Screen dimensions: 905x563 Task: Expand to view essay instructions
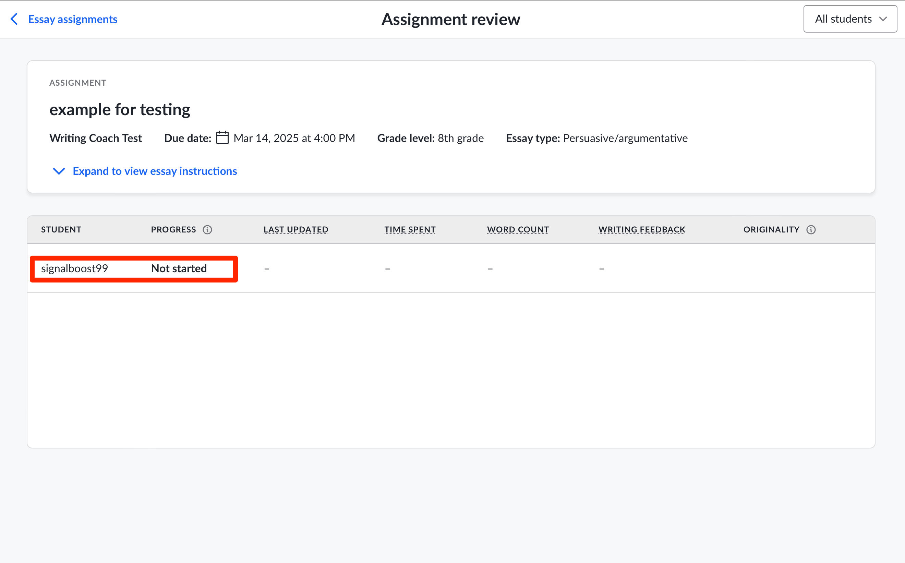coord(155,171)
